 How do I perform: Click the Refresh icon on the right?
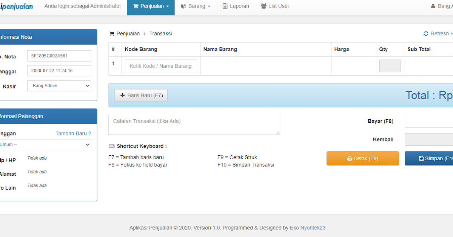coord(426,33)
